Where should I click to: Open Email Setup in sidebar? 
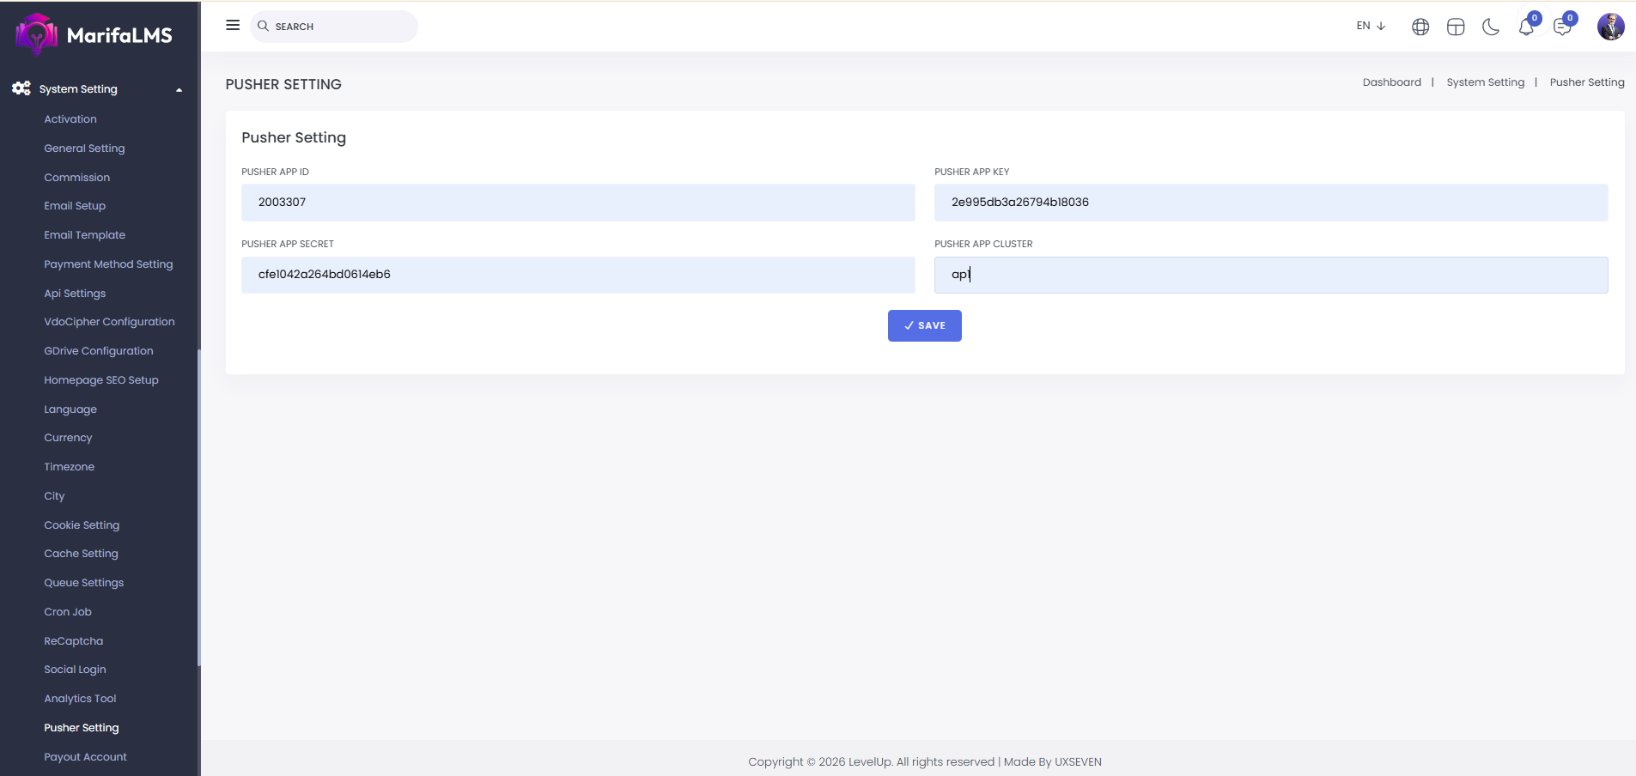pos(75,206)
